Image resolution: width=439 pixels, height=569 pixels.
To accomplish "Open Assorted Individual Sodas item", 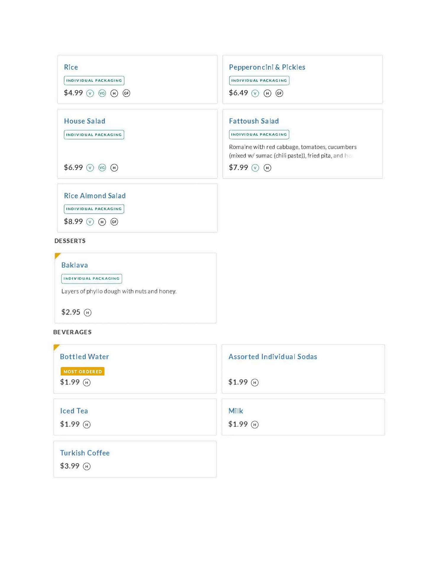I will 272,357.
